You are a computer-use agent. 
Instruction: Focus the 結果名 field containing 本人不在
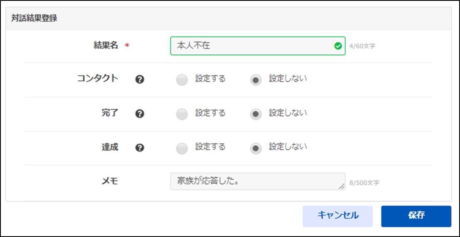258,46
